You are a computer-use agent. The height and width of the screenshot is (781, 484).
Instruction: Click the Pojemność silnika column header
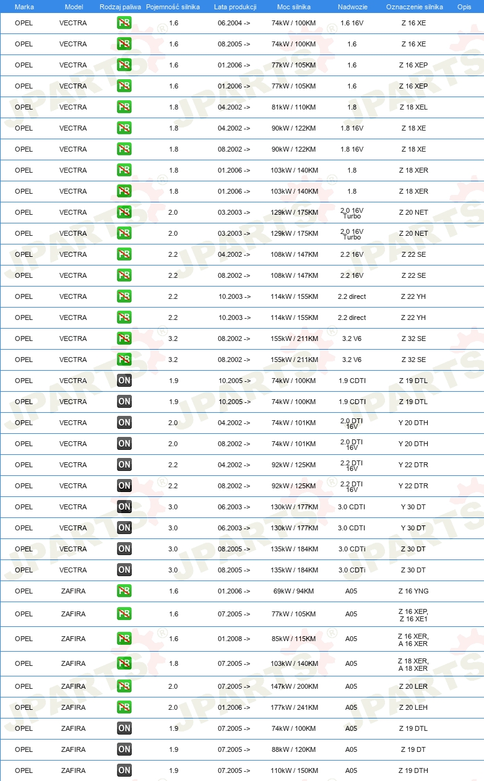pyautogui.click(x=173, y=7)
